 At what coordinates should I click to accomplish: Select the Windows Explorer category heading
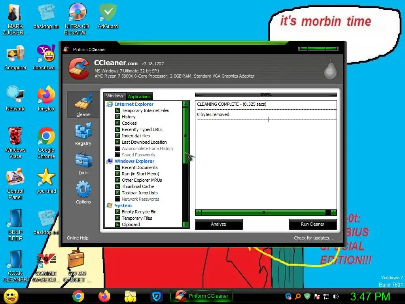[134, 161]
